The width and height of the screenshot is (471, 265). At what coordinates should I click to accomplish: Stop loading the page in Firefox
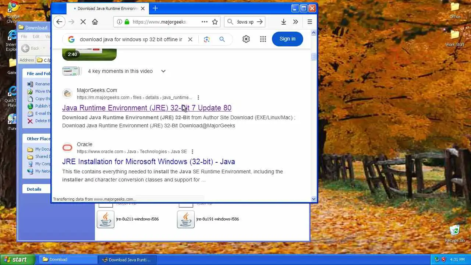(83, 22)
